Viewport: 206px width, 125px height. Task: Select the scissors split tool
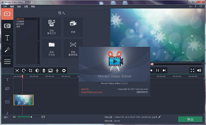[x=17, y=71]
